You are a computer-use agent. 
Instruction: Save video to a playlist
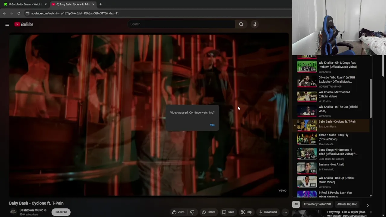click(x=228, y=212)
